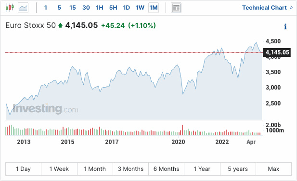Screen dimensions: 297x181
Task: Set range to Max
Action: (x=273, y=169)
